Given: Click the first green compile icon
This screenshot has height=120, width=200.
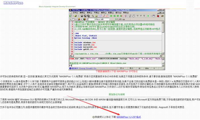Looking at the screenshot, I should (111, 16).
